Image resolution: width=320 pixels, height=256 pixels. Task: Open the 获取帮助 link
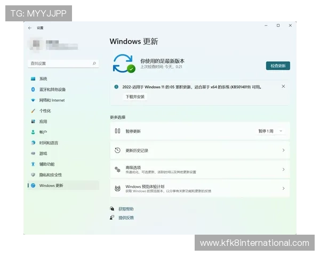(126, 209)
